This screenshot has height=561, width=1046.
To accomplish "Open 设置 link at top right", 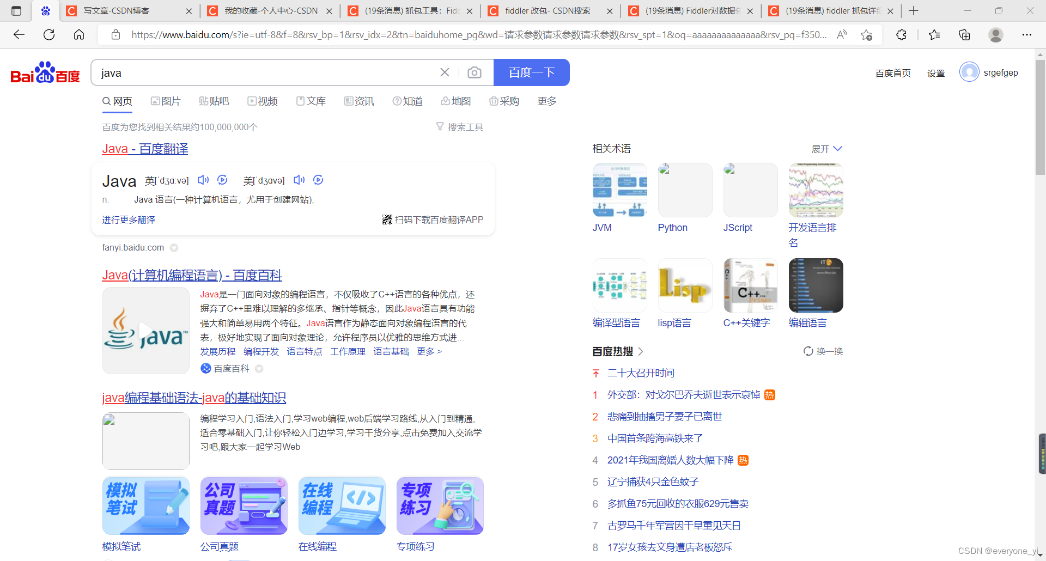I will pos(936,73).
